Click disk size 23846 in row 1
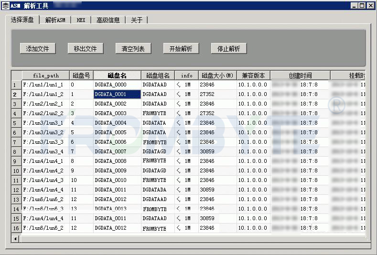 pos(217,85)
